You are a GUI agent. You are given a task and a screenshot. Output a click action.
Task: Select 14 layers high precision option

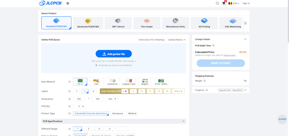[x=159, y=91]
